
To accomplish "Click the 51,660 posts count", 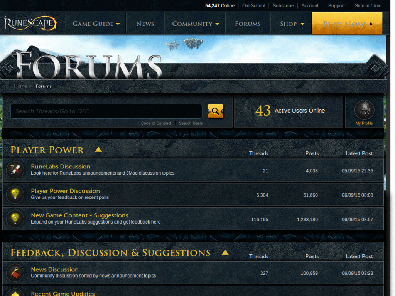I will coord(311,195).
